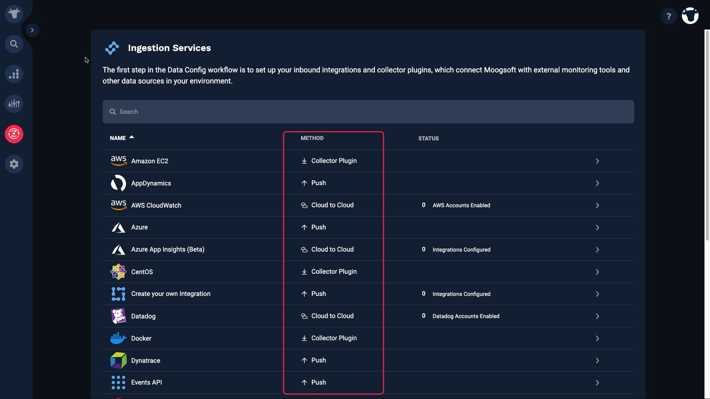Open Amazon EC2 row chevron
Viewport: 710px width, 399px height.
(597, 161)
